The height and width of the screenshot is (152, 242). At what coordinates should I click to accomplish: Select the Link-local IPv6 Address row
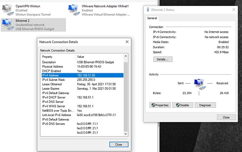pyautogui.click(x=82, y=115)
